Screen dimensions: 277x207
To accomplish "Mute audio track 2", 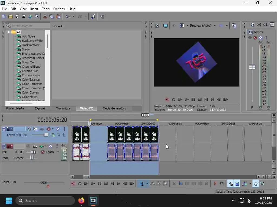I will coord(50,146).
